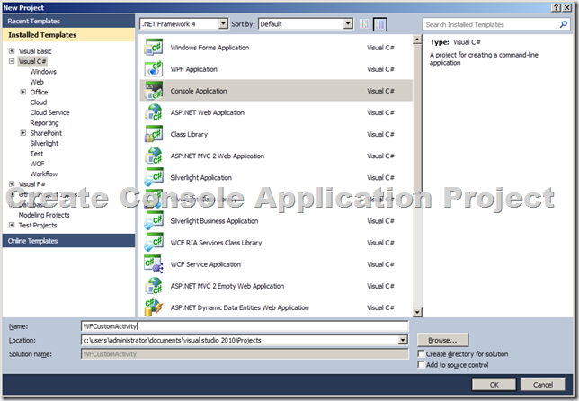Viewport: 579px width, 401px height.
Task: Open the Online Templates section
Action: tap(68, 241)
